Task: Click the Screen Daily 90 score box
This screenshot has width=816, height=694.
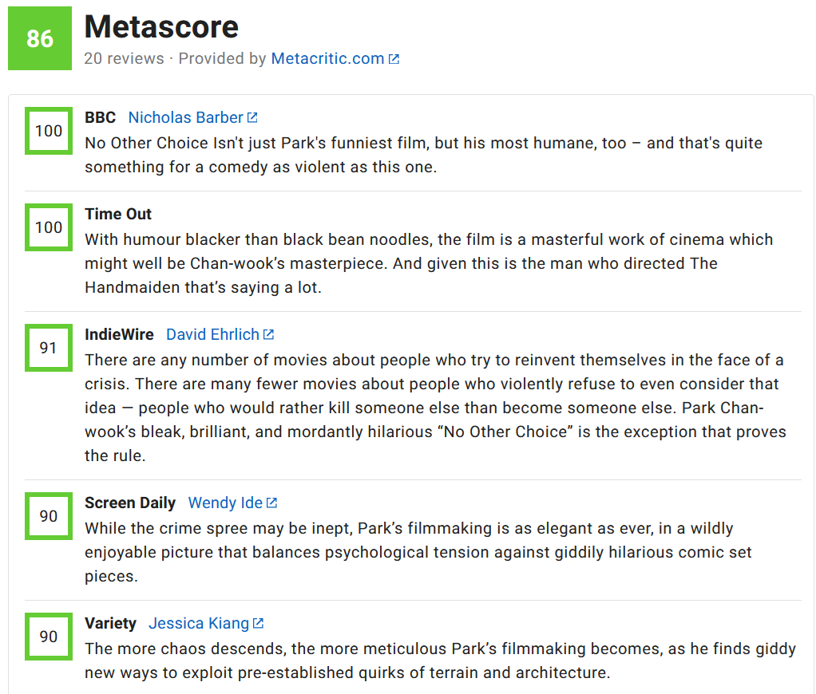Action: tap(49, 516)
